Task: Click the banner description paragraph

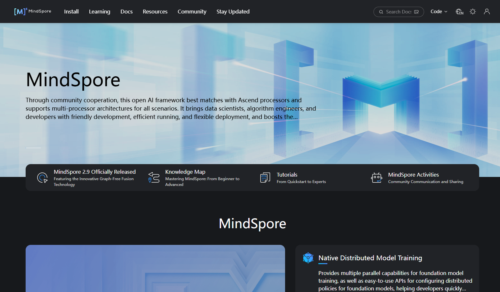Action: click(x=171, y=109)
